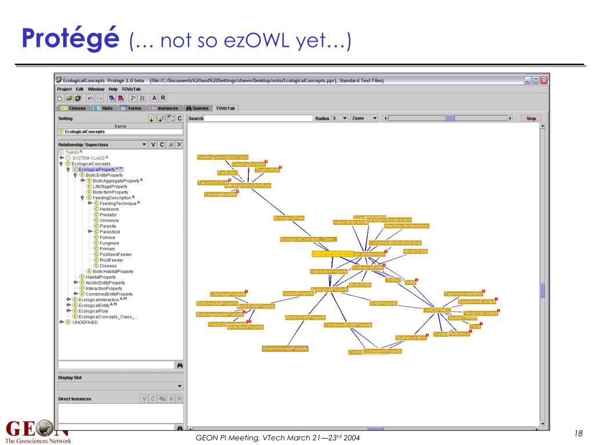
Task: Click the add class icon in Setting
Action: 153,118
